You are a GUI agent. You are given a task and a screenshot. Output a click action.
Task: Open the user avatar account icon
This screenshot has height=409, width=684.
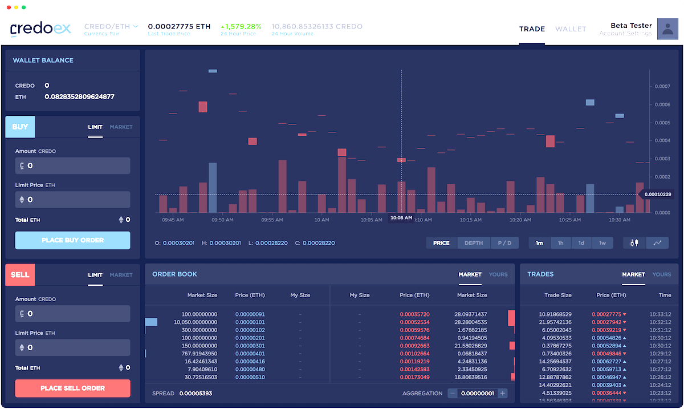pos(667,29)
